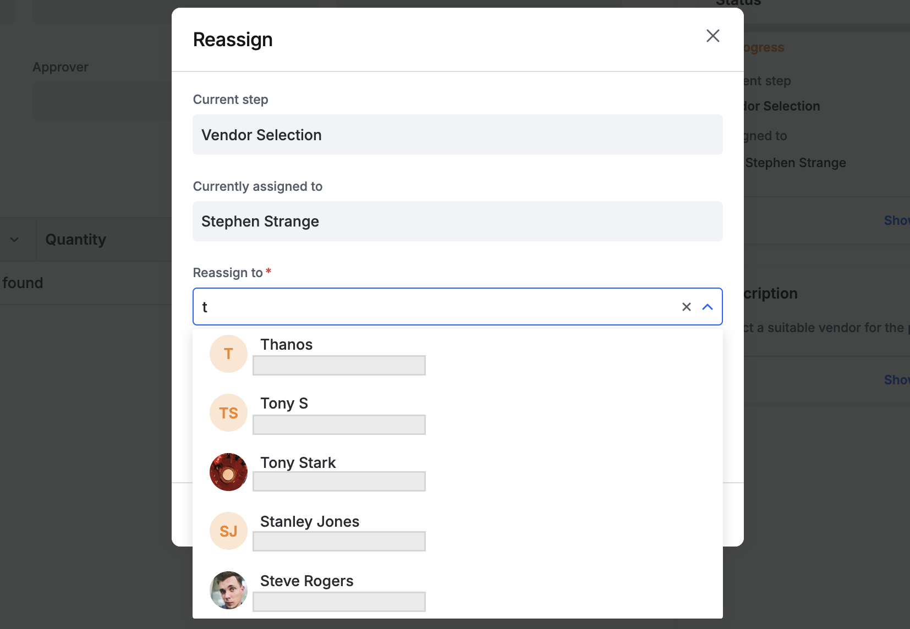
Task: Choose Steve Rogers from the list
Action: [306, 581]
